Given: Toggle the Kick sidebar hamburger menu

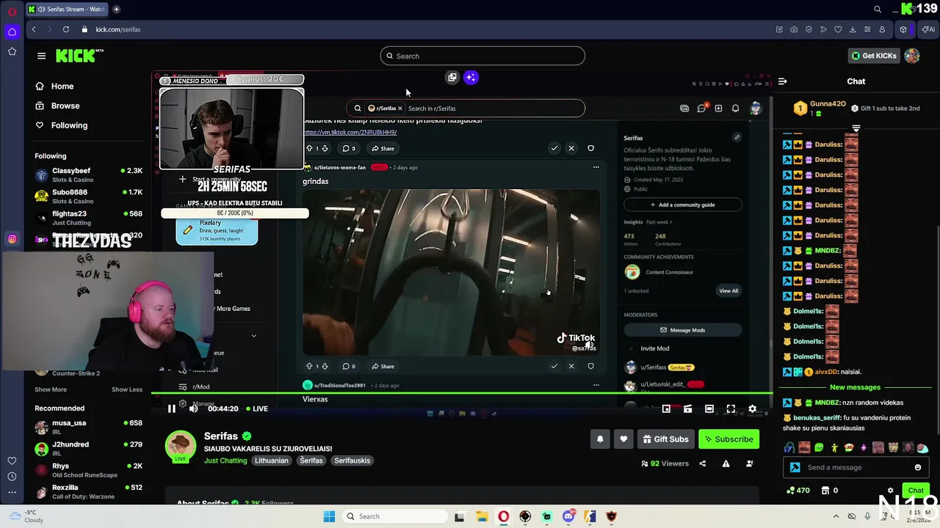Looking at the screenshot, I should point(41,56).
